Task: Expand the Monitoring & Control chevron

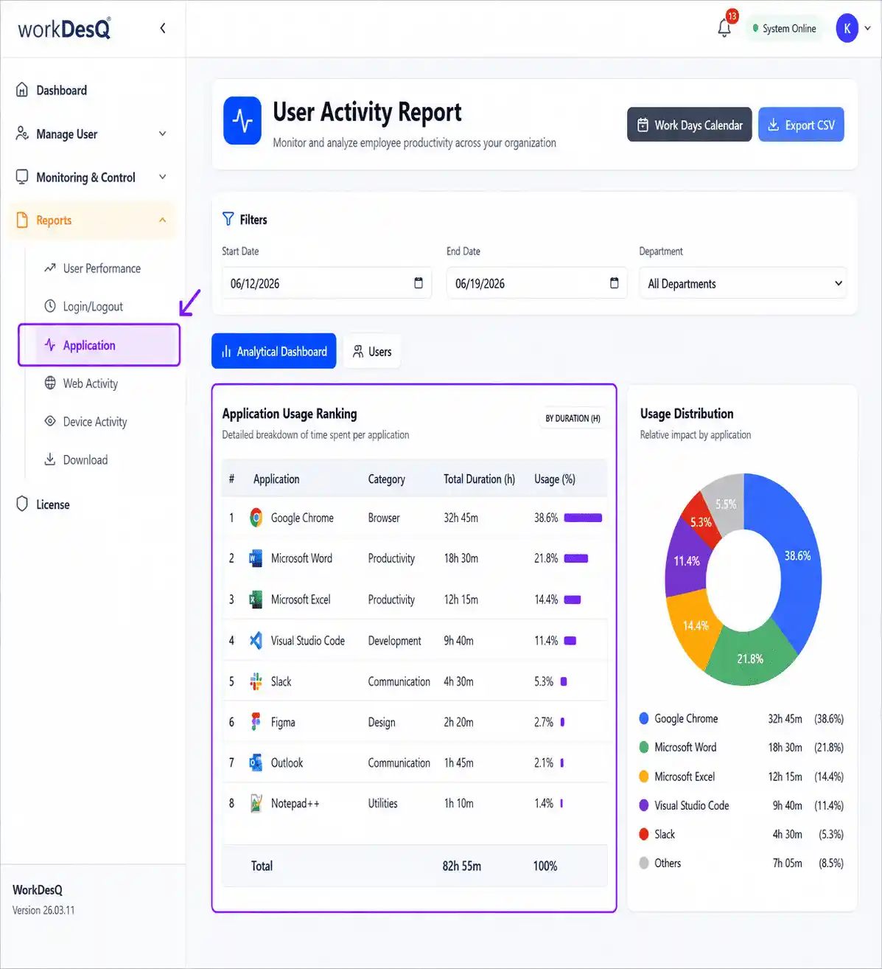Action: [163, 177]
